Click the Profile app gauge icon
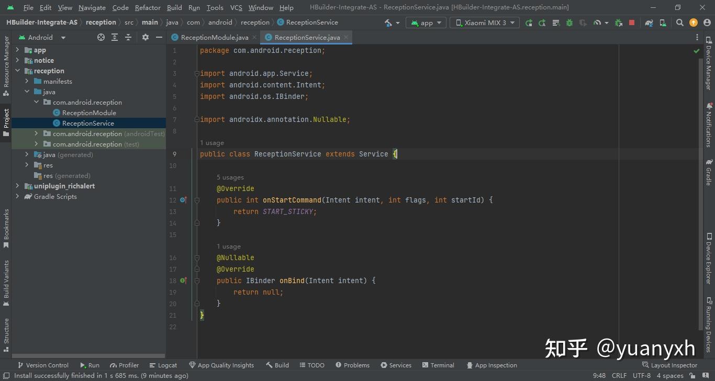The image size is (715, 381). click(597, 23)
